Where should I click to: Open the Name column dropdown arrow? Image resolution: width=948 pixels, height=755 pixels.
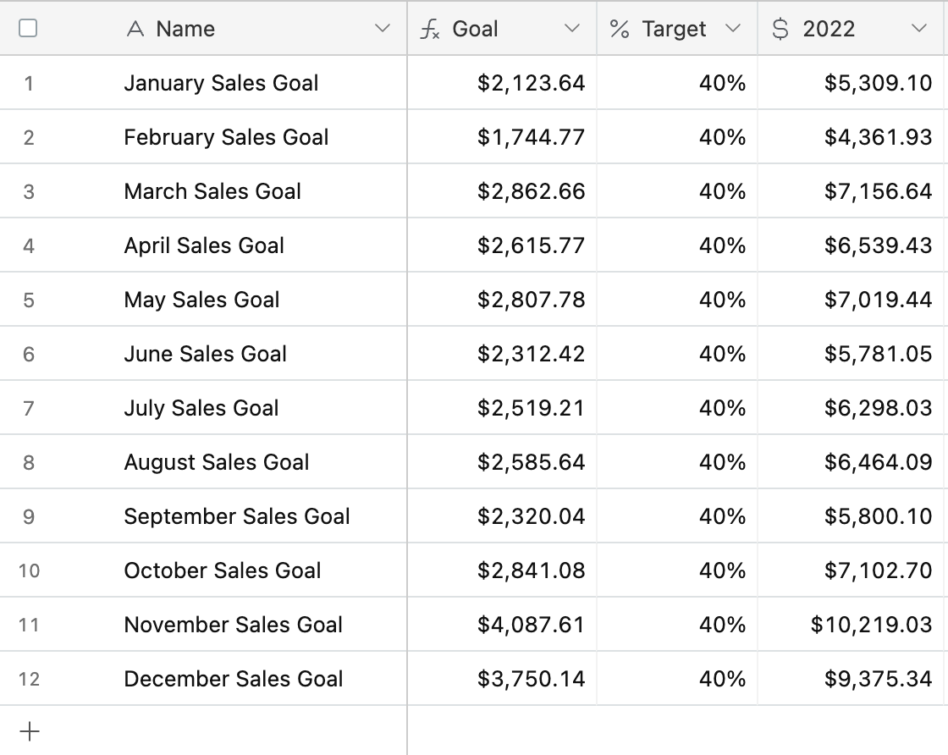(383, 29)
